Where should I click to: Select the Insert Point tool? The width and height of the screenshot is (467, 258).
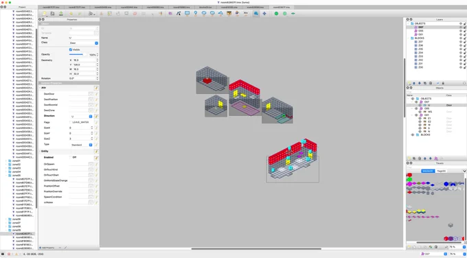point(195,14)
